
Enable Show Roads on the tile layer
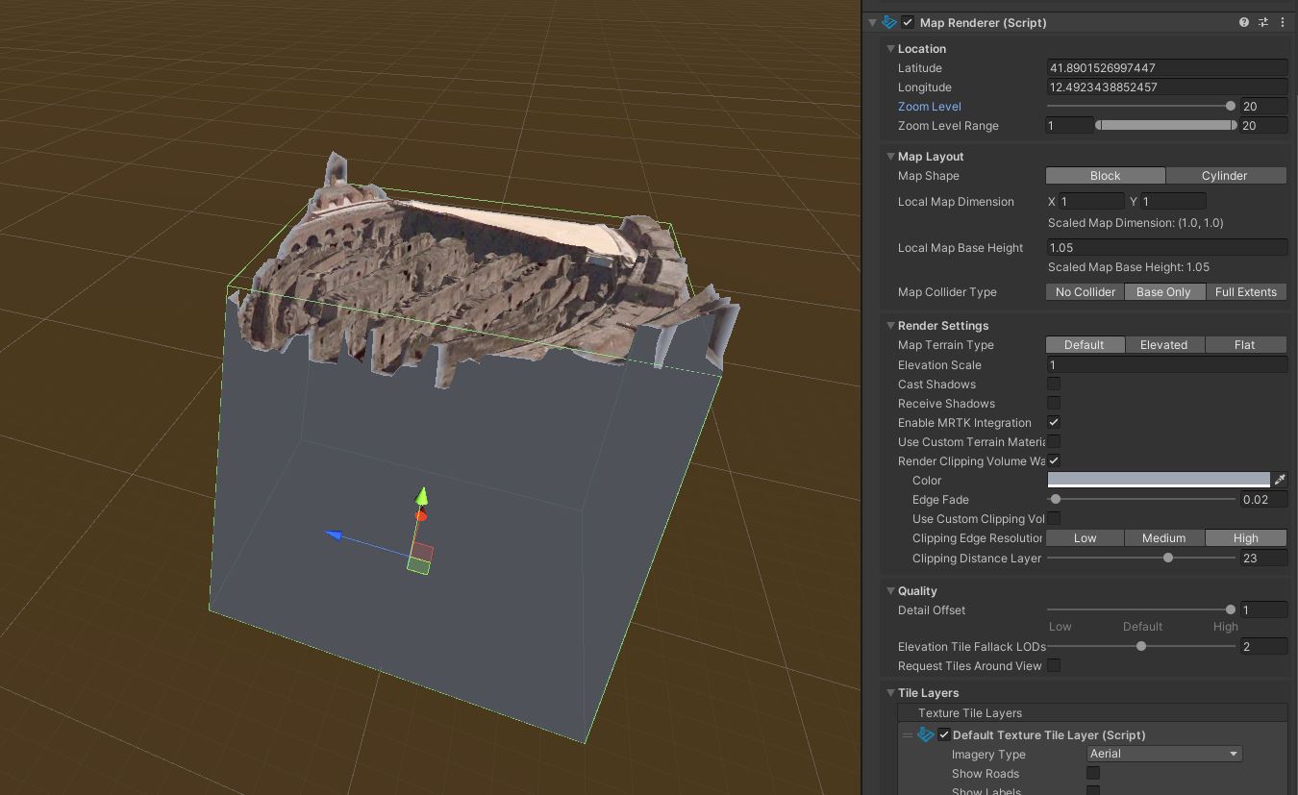(1093, 773)
